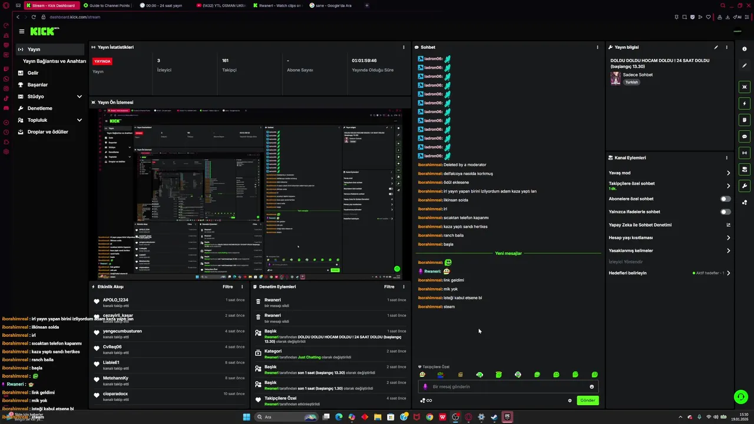Click the lightning bolt icon in the right rail
The width and height of the screenshot is (754, 424).
(745, 104)
